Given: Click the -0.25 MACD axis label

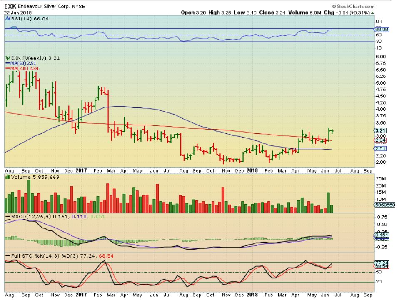Looking at the screenshot, I should click(382, 247).
